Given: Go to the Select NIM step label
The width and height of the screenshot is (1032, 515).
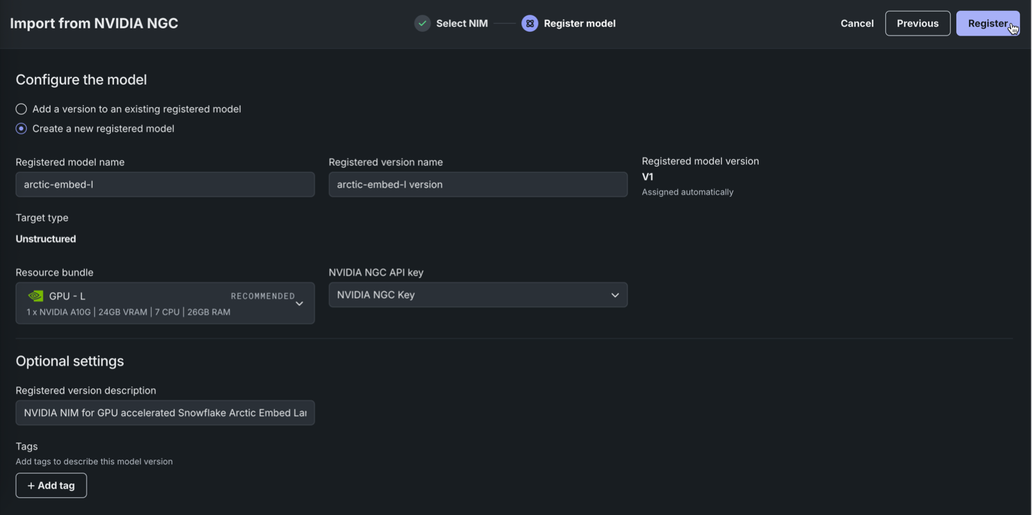Looking at the screenshot, I should point(462,24).
